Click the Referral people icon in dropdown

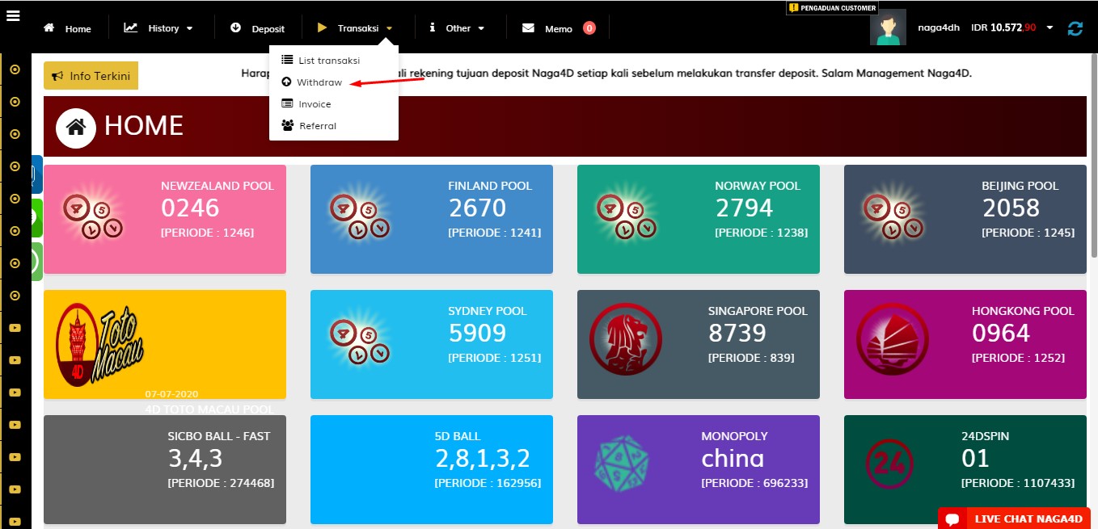[287, 125]
